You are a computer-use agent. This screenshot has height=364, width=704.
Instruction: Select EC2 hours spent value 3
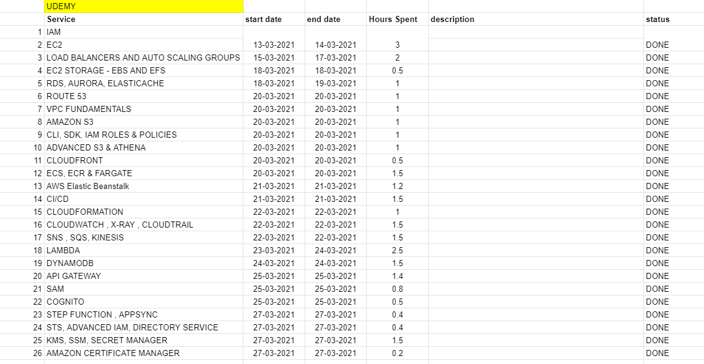coord(398,45)
